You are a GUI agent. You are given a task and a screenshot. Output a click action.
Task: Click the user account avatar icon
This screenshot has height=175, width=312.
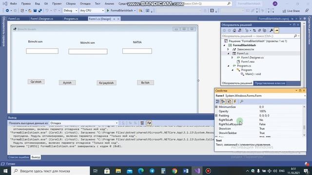275,3
